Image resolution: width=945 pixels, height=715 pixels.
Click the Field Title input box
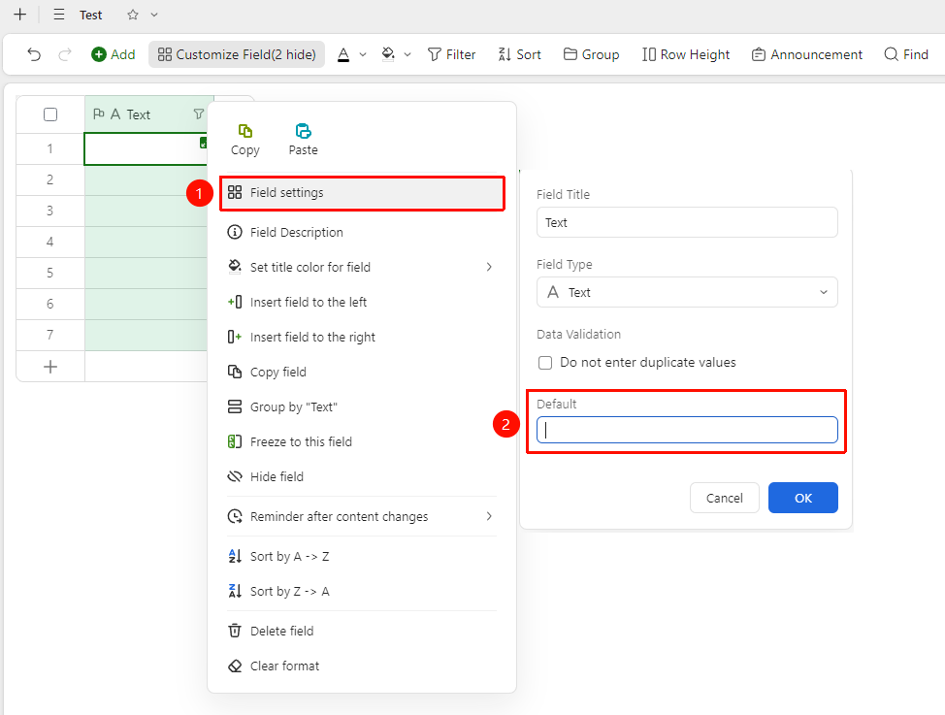coord(687,222)
